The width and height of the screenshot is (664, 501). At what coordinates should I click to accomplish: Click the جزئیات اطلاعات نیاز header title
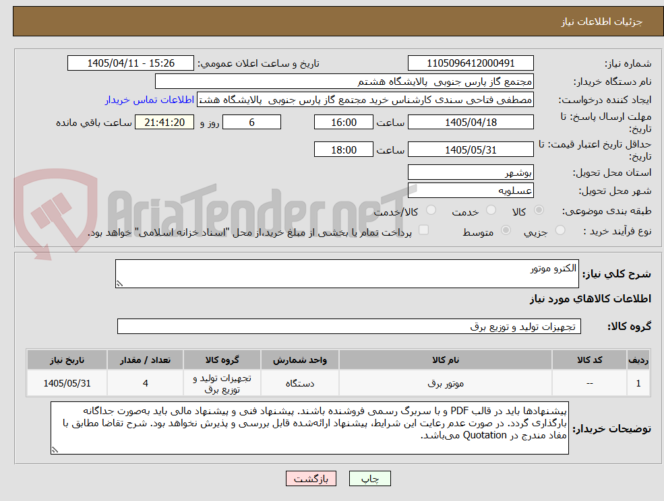click(x=602, y=22)
